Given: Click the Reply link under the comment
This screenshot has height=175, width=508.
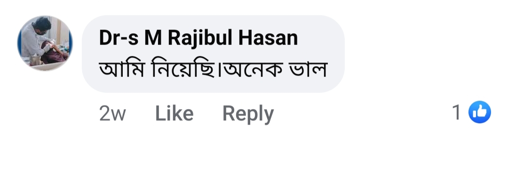Looking at the screenshot, I should [248, 114].
